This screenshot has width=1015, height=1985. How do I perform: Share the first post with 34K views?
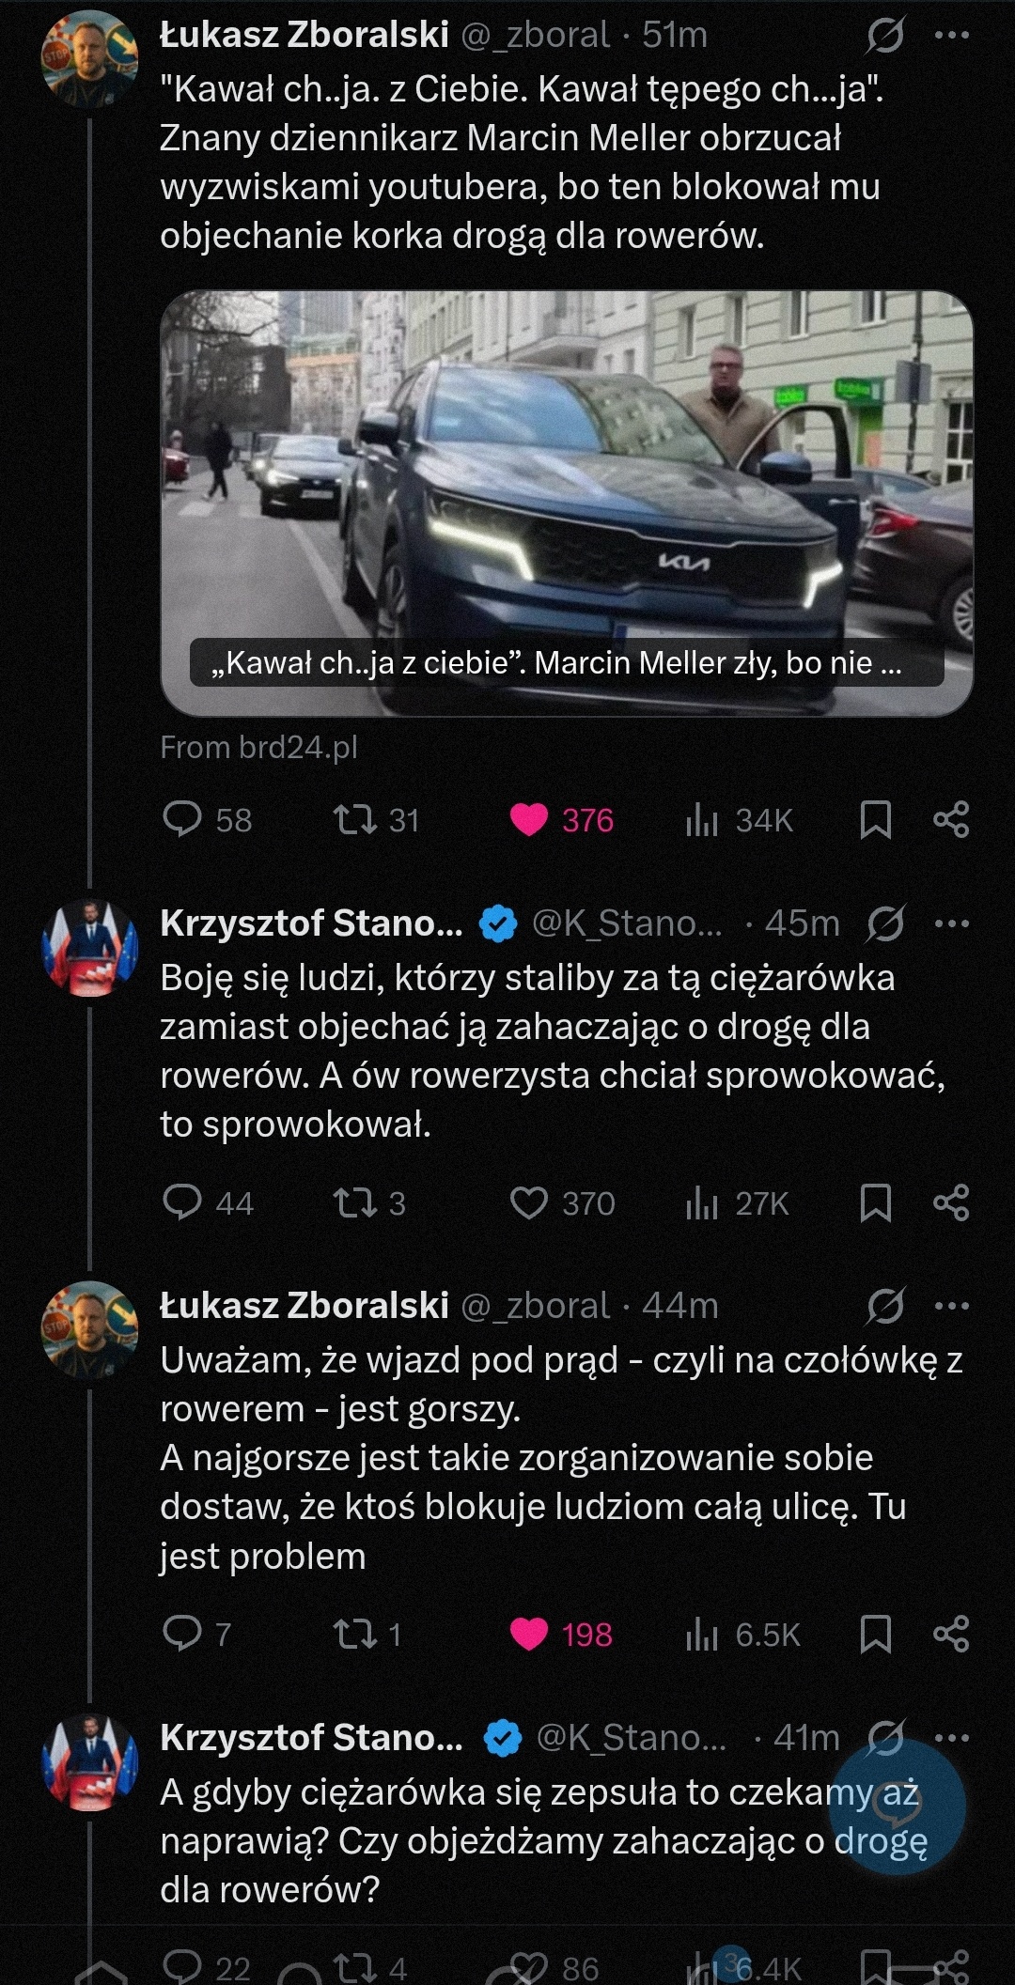click(x=951, y=819)
